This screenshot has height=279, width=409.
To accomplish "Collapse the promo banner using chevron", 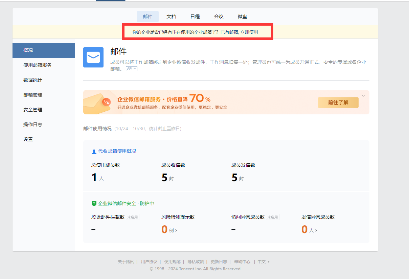I will (x=363, y=95).
